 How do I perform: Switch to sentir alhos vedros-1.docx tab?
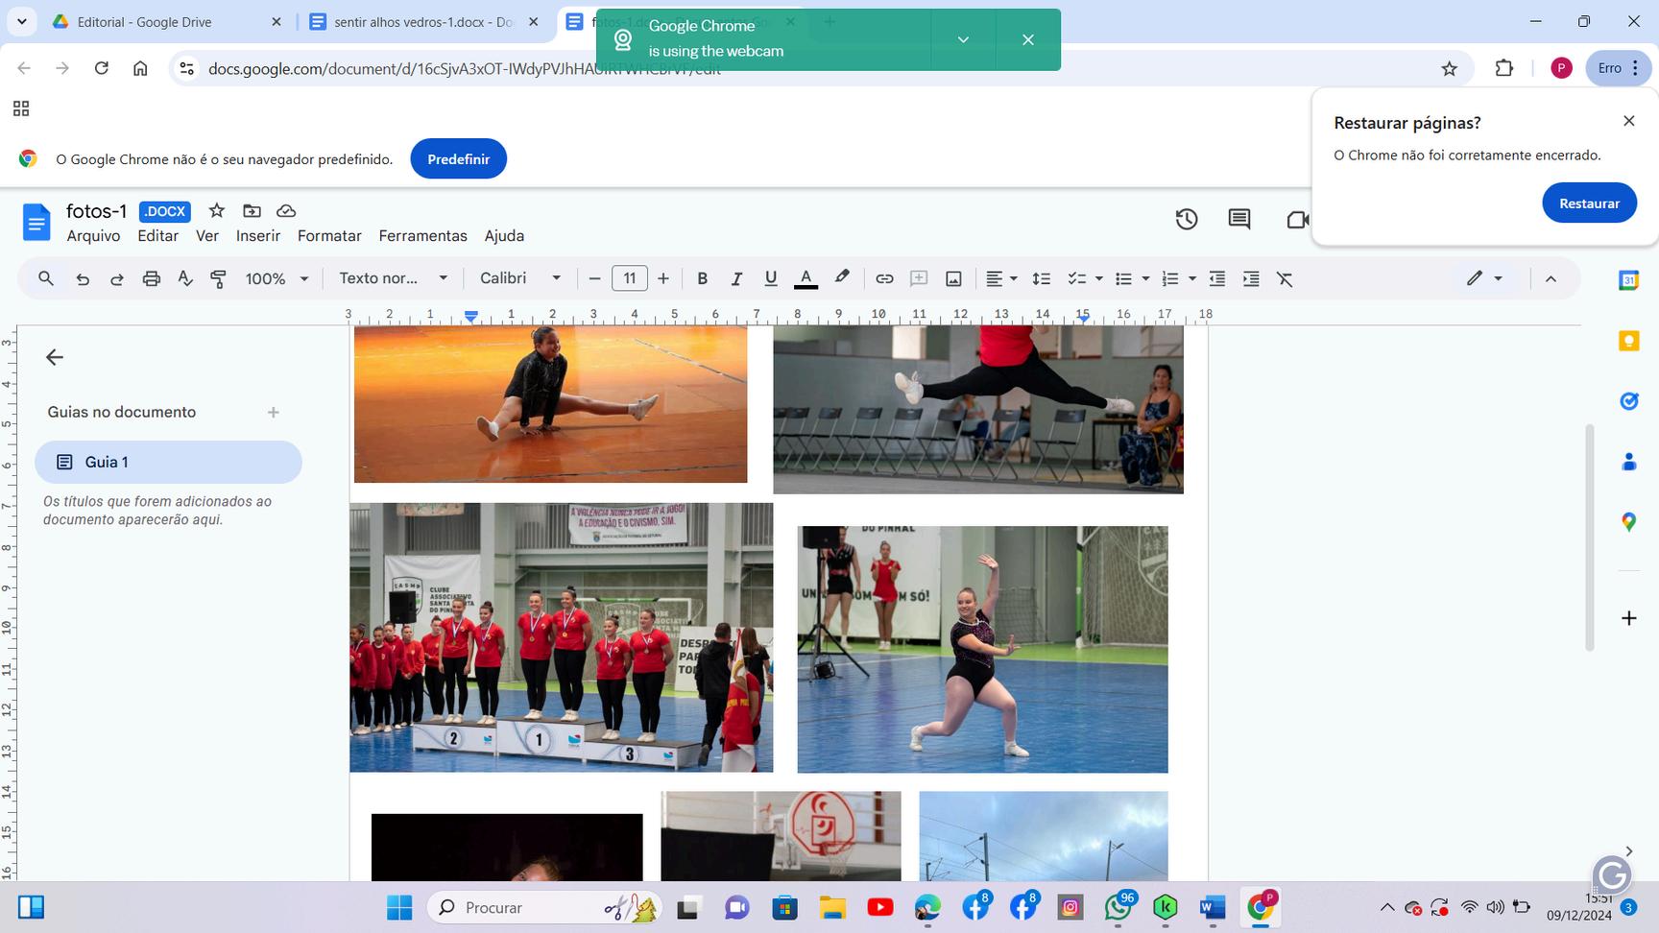pos(425,21)
